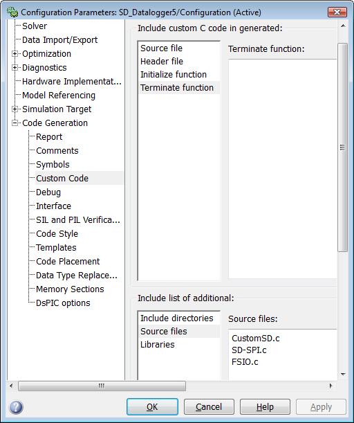Open the Templates pane
The height and width of the screenshot is (423, 354).
pyautogui.click(x=56, y=247)
